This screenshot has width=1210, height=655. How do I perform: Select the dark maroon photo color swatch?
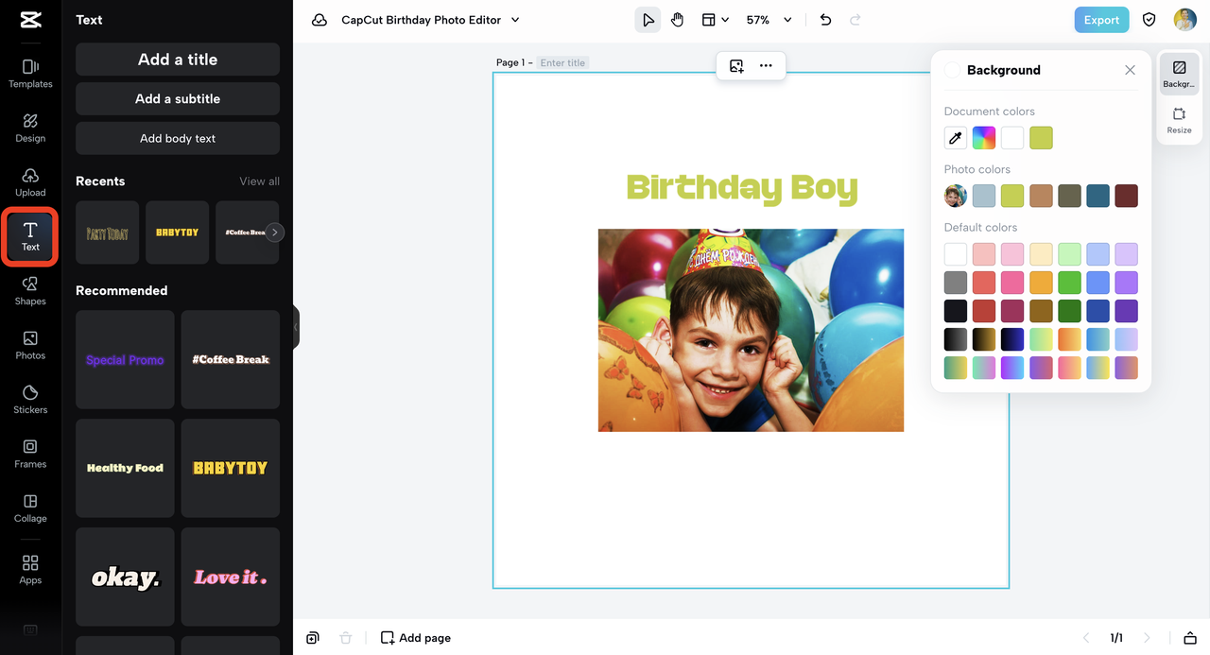[1126, 196]
